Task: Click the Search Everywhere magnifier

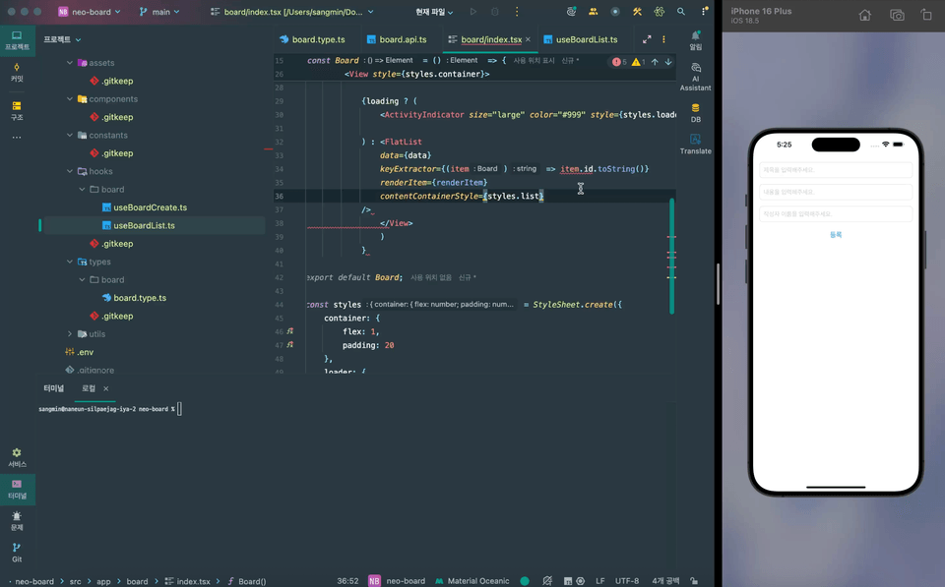Action: 680,12
